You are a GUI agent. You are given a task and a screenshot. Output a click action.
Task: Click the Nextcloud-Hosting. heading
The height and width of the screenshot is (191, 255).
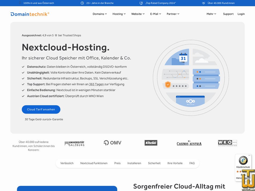[66, 47]
